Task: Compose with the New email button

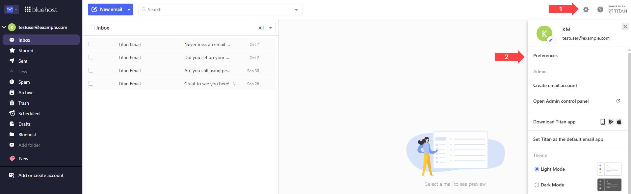Action: click(107, 10)
